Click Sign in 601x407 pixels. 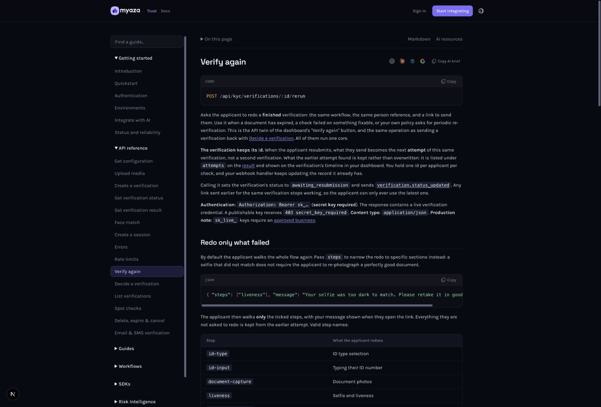pyautogui.click(x=419, y=11)
